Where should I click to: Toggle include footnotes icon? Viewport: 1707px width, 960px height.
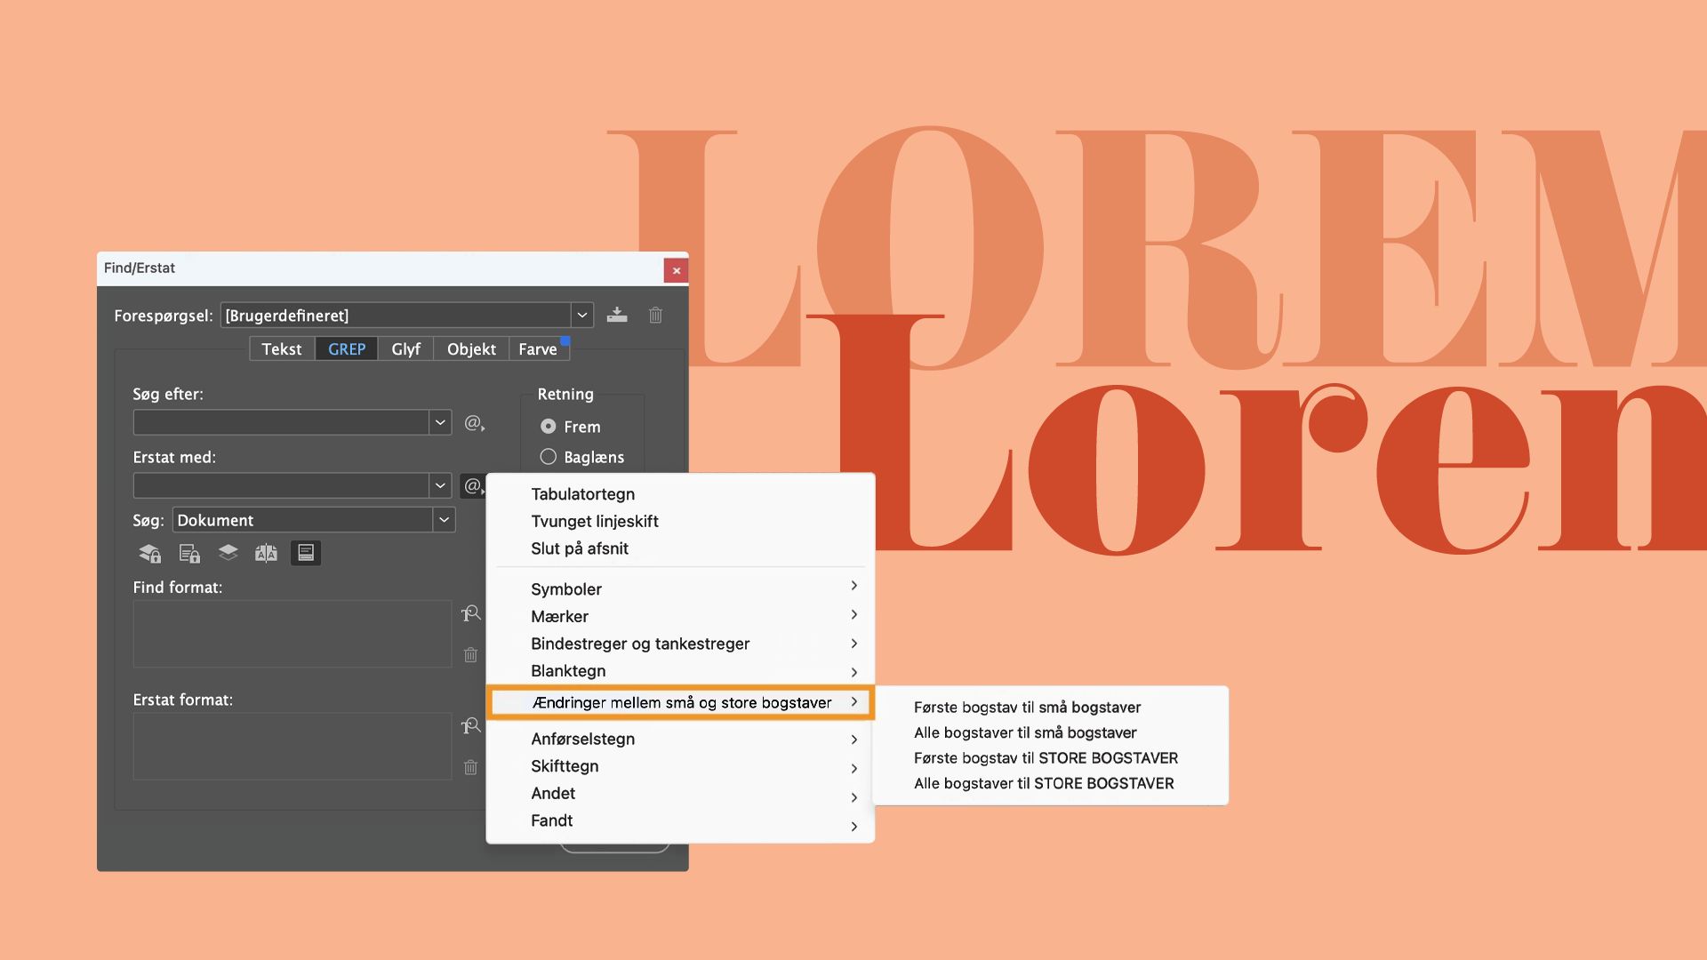pyautogui.click(x=305, y=553)
